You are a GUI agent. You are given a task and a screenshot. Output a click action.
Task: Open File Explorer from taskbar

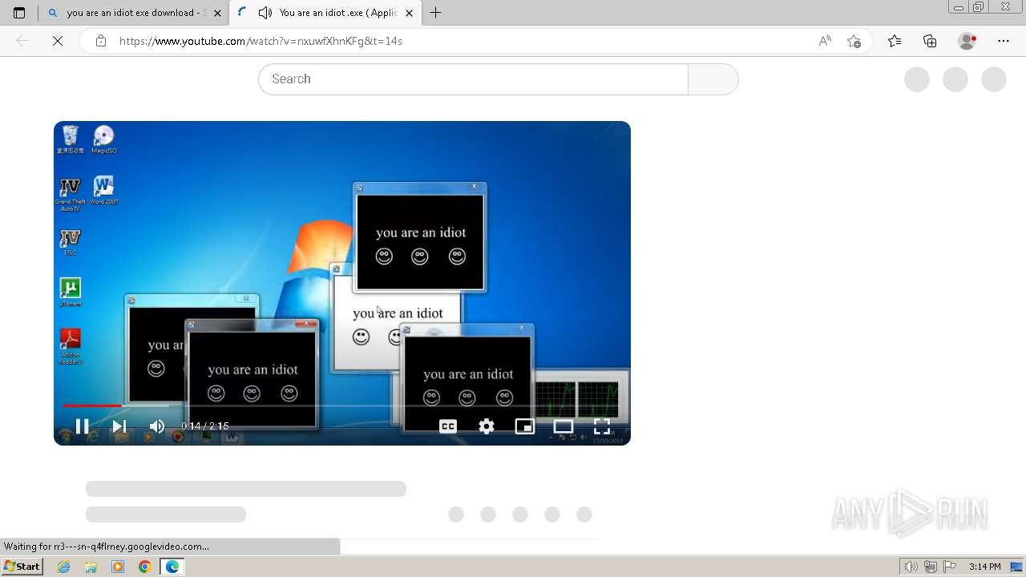[x=91, y=567]
